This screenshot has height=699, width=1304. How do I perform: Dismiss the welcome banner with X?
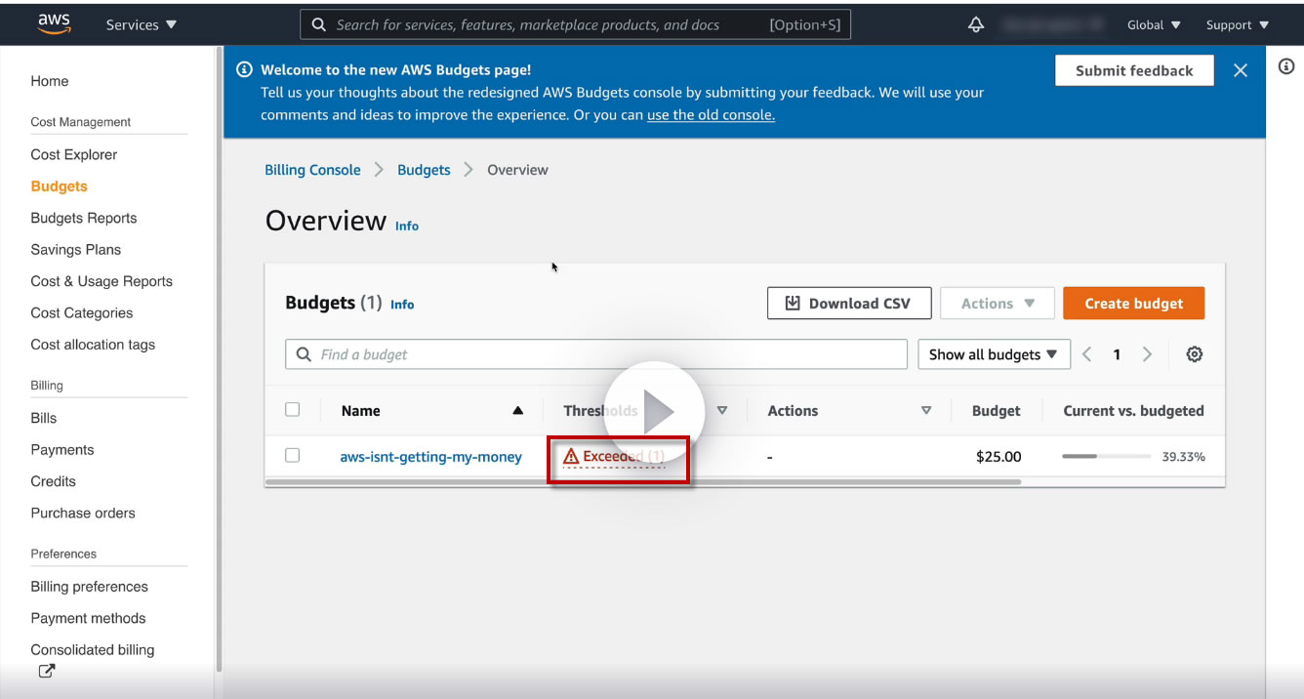pos(1240,70)
